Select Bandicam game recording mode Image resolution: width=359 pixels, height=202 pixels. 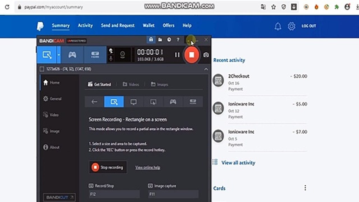(72, 55)
